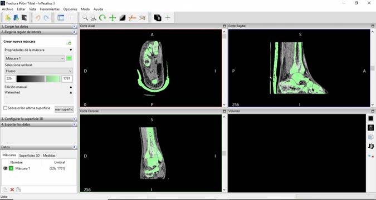Screen dimensions: 376x200
Task: Click the upper threshold field 1761
Action: click(67, 79)
